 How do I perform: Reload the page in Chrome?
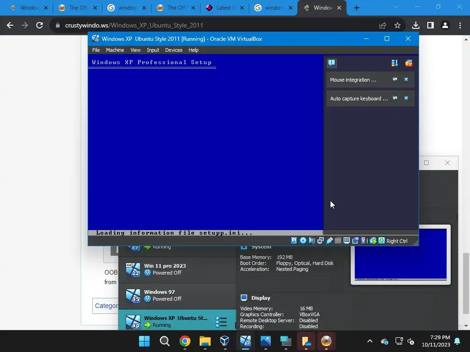[x=39, y=26]
